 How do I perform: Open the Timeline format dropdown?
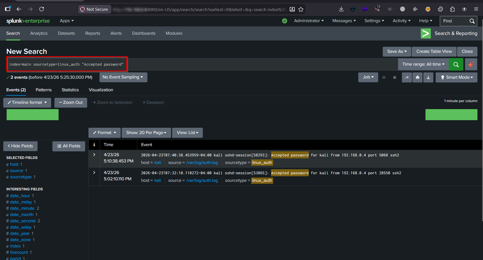pos(27,103)
